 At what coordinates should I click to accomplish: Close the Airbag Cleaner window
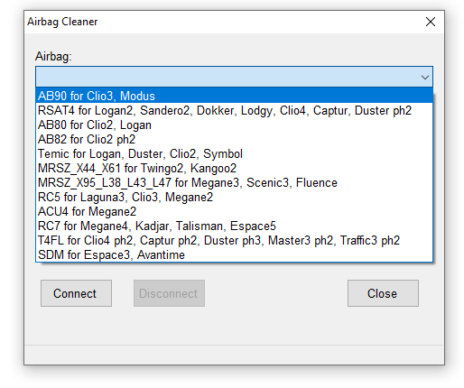[x=431, y=22]
